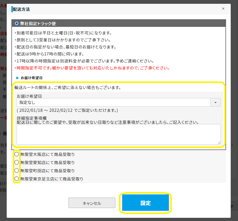Image resolution: width=238 pixels, height=221 pixels.
Task: Click the delivery date dropdown arrow
Action: pyautogui.click(x=216, y=102)
